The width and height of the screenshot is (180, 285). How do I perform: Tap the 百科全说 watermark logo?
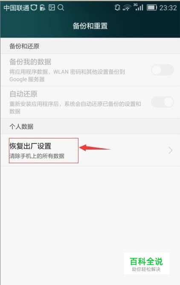point(147,263)
